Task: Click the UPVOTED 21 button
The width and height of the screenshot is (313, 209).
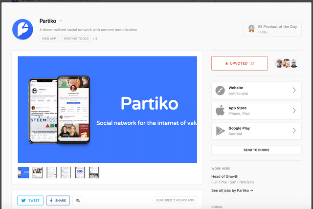Action: [240, 63]
